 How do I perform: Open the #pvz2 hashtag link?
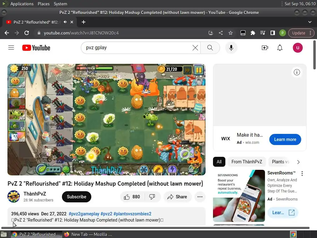pyautogui.click(x=106, y=214)
